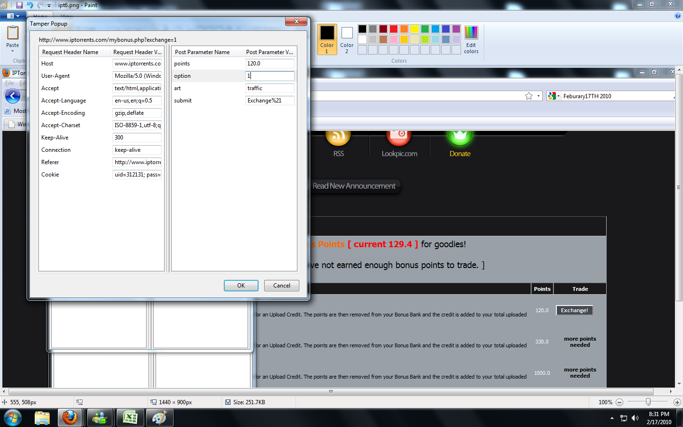
Task: Click the Paint Help question mark icon
Action: [677, 16]
